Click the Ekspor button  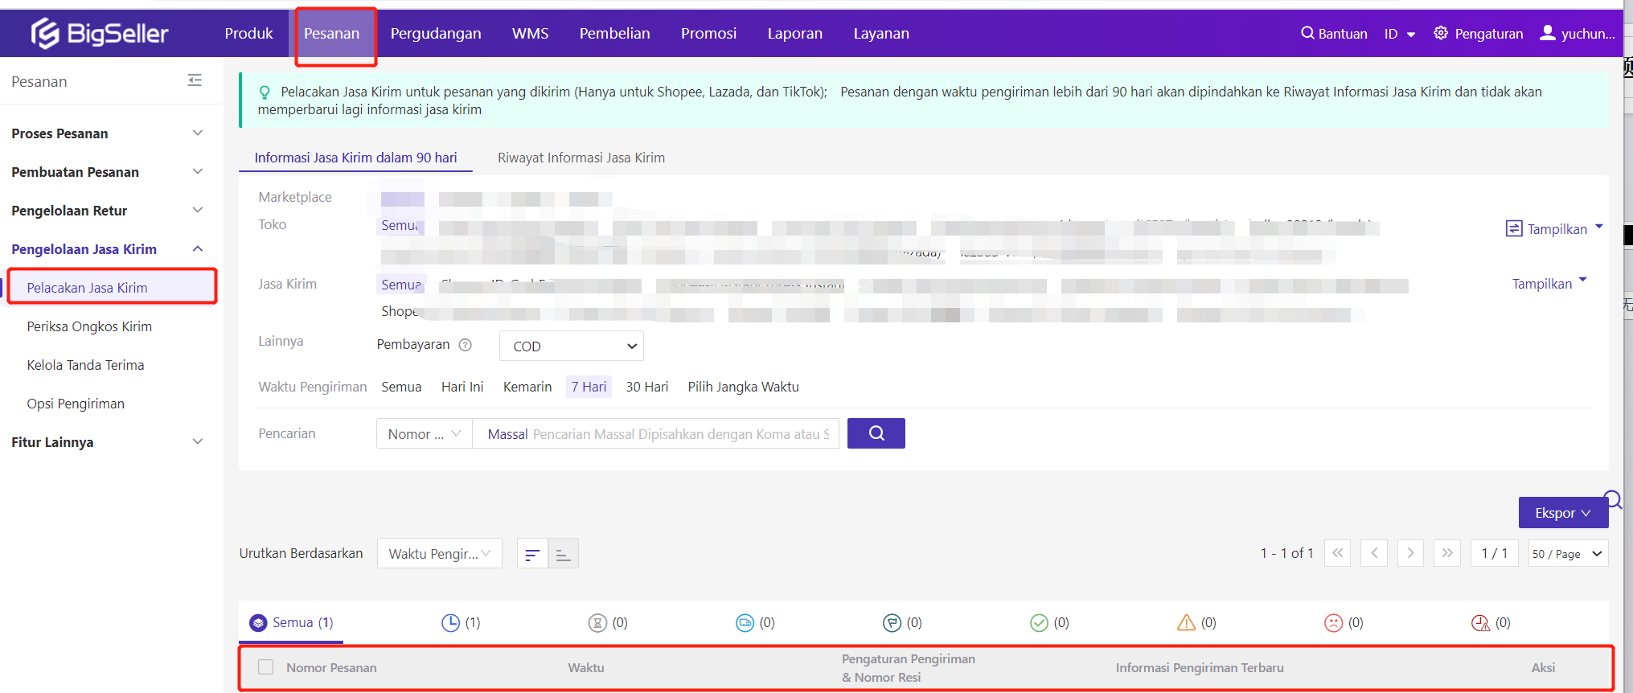pos(1562,513)
